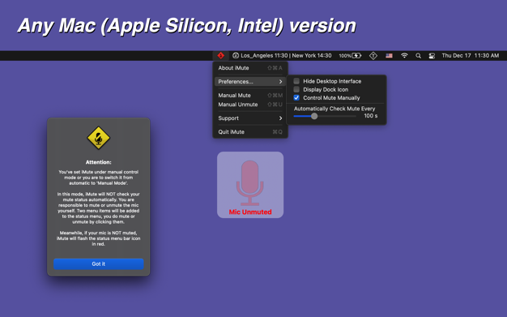Click the Thu Dec 17 11:30 AM clock

[x=470, y=56]
